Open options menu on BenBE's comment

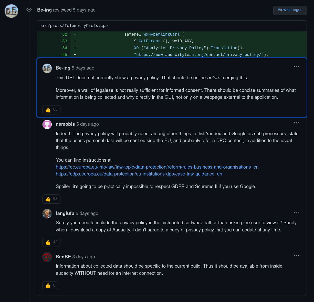click(297, 256)
